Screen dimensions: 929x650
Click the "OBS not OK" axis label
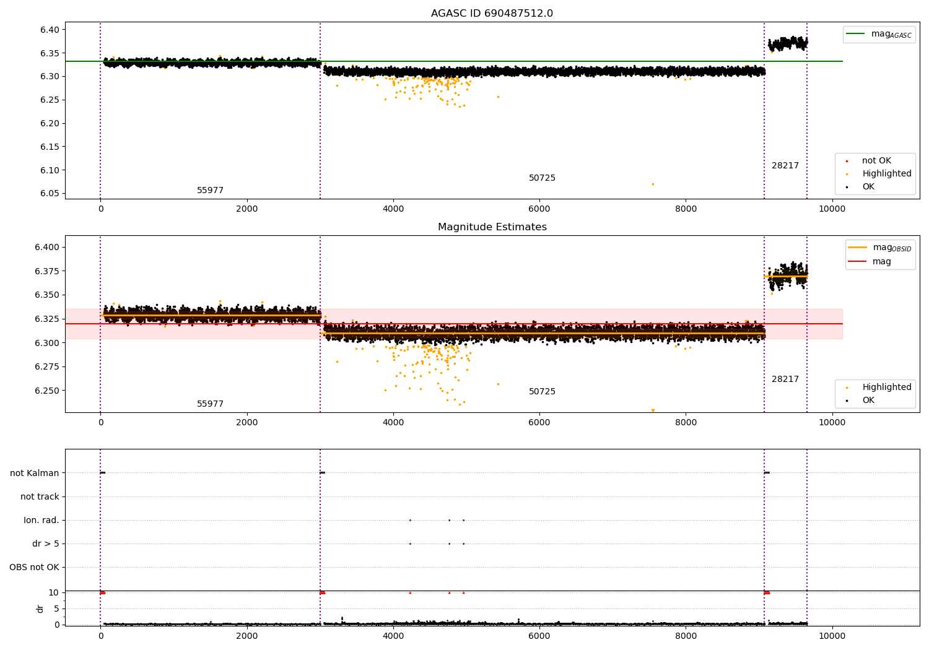34,567
